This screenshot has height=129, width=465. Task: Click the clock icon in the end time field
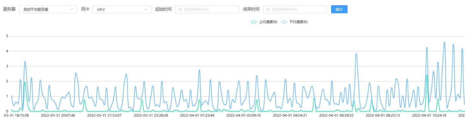pyautogui.click(x=268, y=9)
